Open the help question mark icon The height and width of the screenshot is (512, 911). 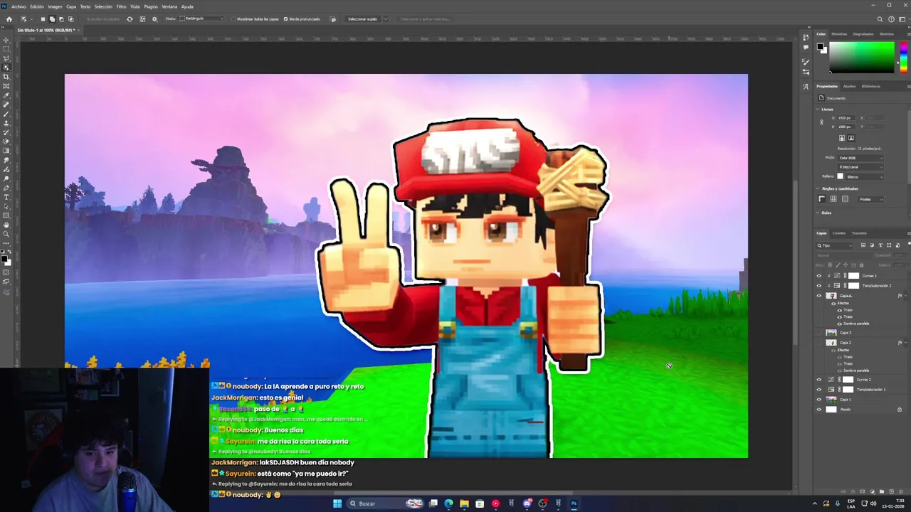(891, 19)
